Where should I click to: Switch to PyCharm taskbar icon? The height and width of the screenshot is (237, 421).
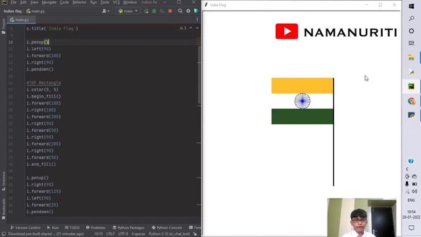(411, 86)
